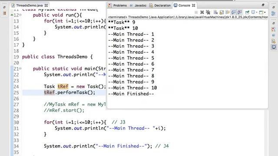Pin the current console

pos(247,12)
